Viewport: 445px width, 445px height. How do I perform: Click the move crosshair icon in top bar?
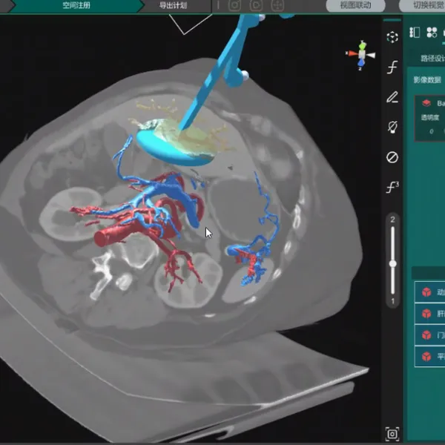(x=277, y=5)
